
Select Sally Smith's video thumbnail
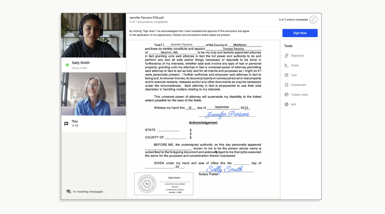94,36
